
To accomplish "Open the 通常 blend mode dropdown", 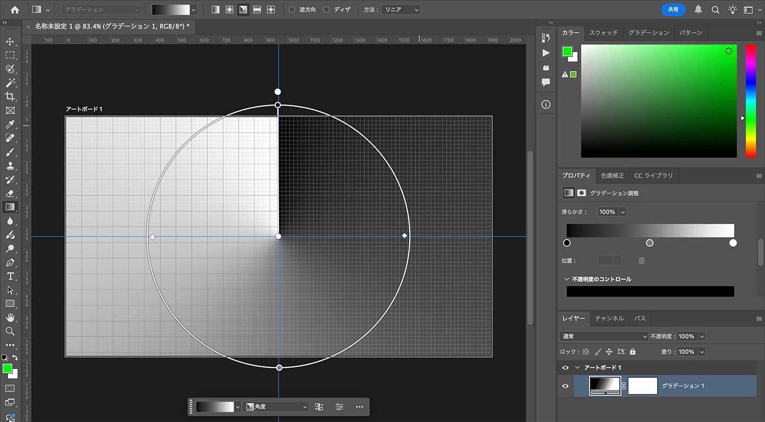I will click(604, 336).
